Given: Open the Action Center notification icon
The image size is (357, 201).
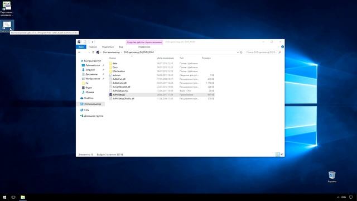Looking at the screenshot, I should [351, 197].
